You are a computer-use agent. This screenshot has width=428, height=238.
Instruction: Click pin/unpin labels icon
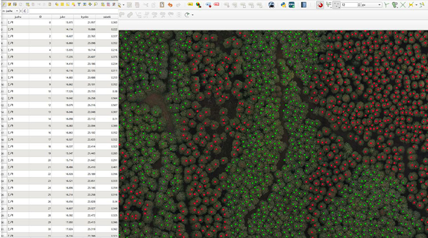coord(208,5)
